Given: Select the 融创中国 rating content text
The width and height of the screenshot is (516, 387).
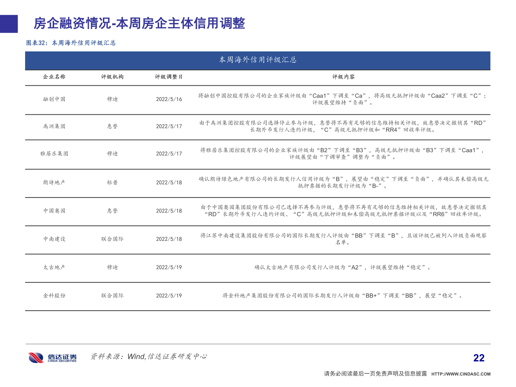Looking at the screenshot, I should coord(343,99).
